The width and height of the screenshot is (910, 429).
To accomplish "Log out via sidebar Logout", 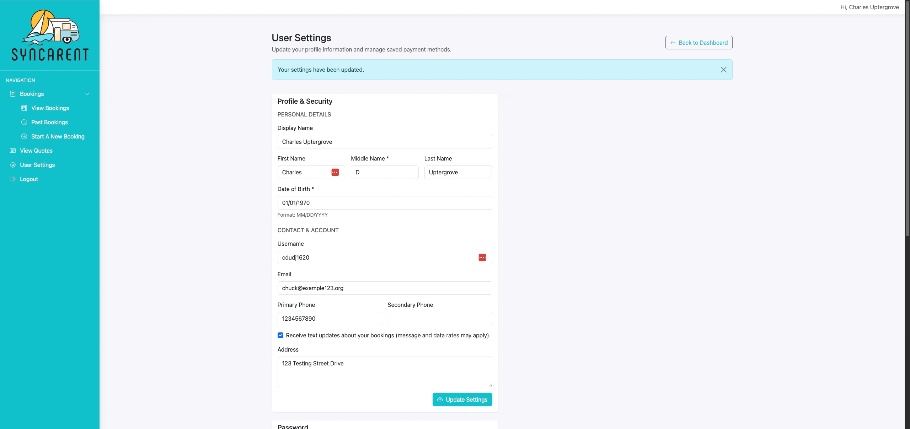I will pyautogui.click(x=29, y=179).
